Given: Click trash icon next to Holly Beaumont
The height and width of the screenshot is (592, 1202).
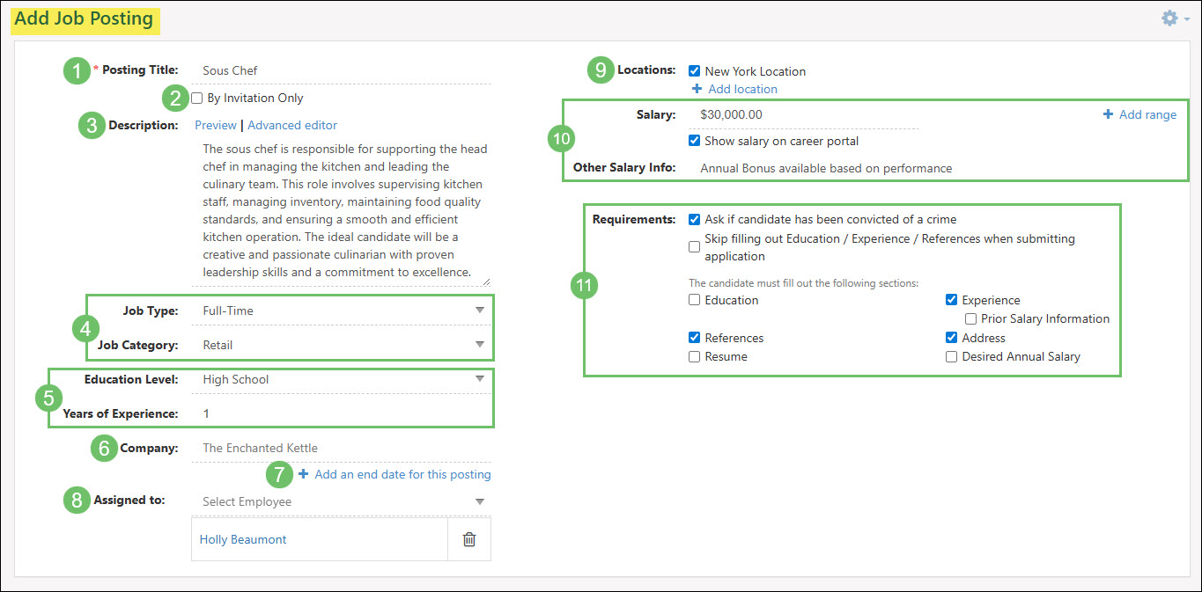Looking at the screenshot, I should [x=468, y=539].
